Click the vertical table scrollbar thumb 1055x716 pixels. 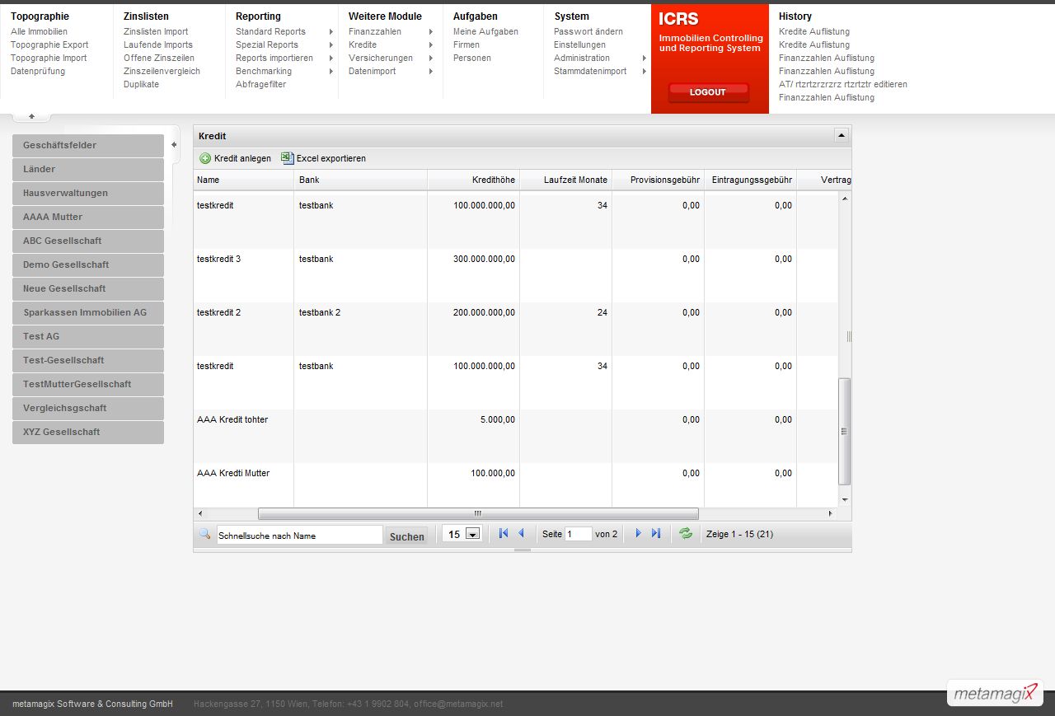point(844,431)
